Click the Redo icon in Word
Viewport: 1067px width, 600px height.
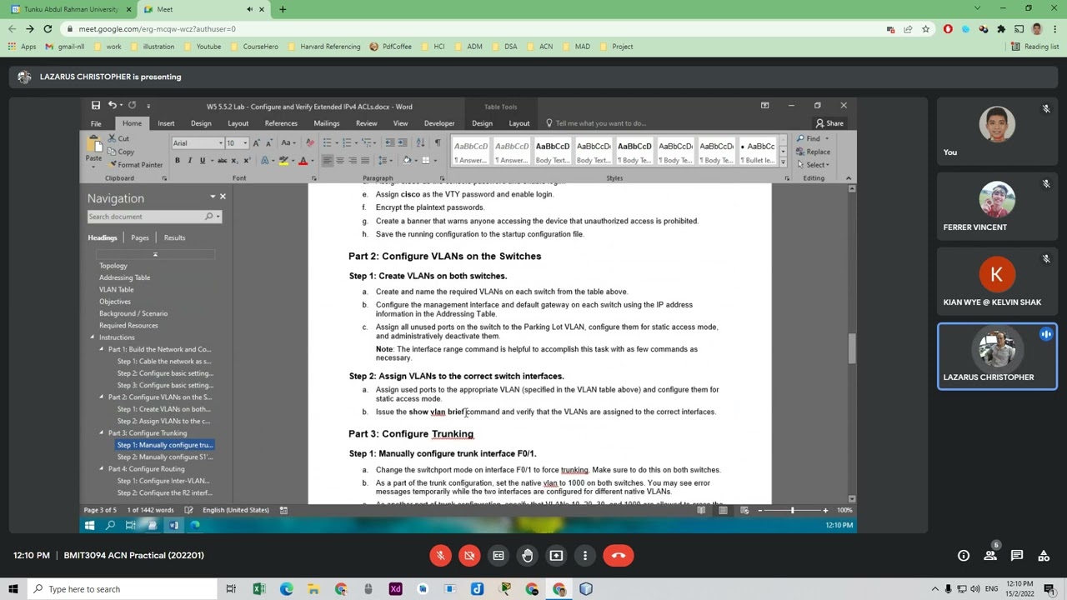(132, 106)
